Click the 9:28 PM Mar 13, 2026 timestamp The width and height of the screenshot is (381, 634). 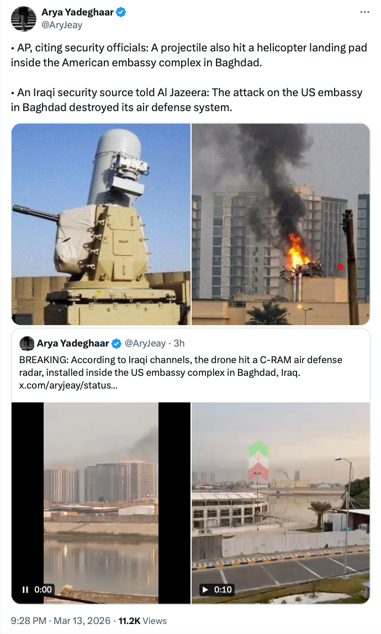point(61,621)
